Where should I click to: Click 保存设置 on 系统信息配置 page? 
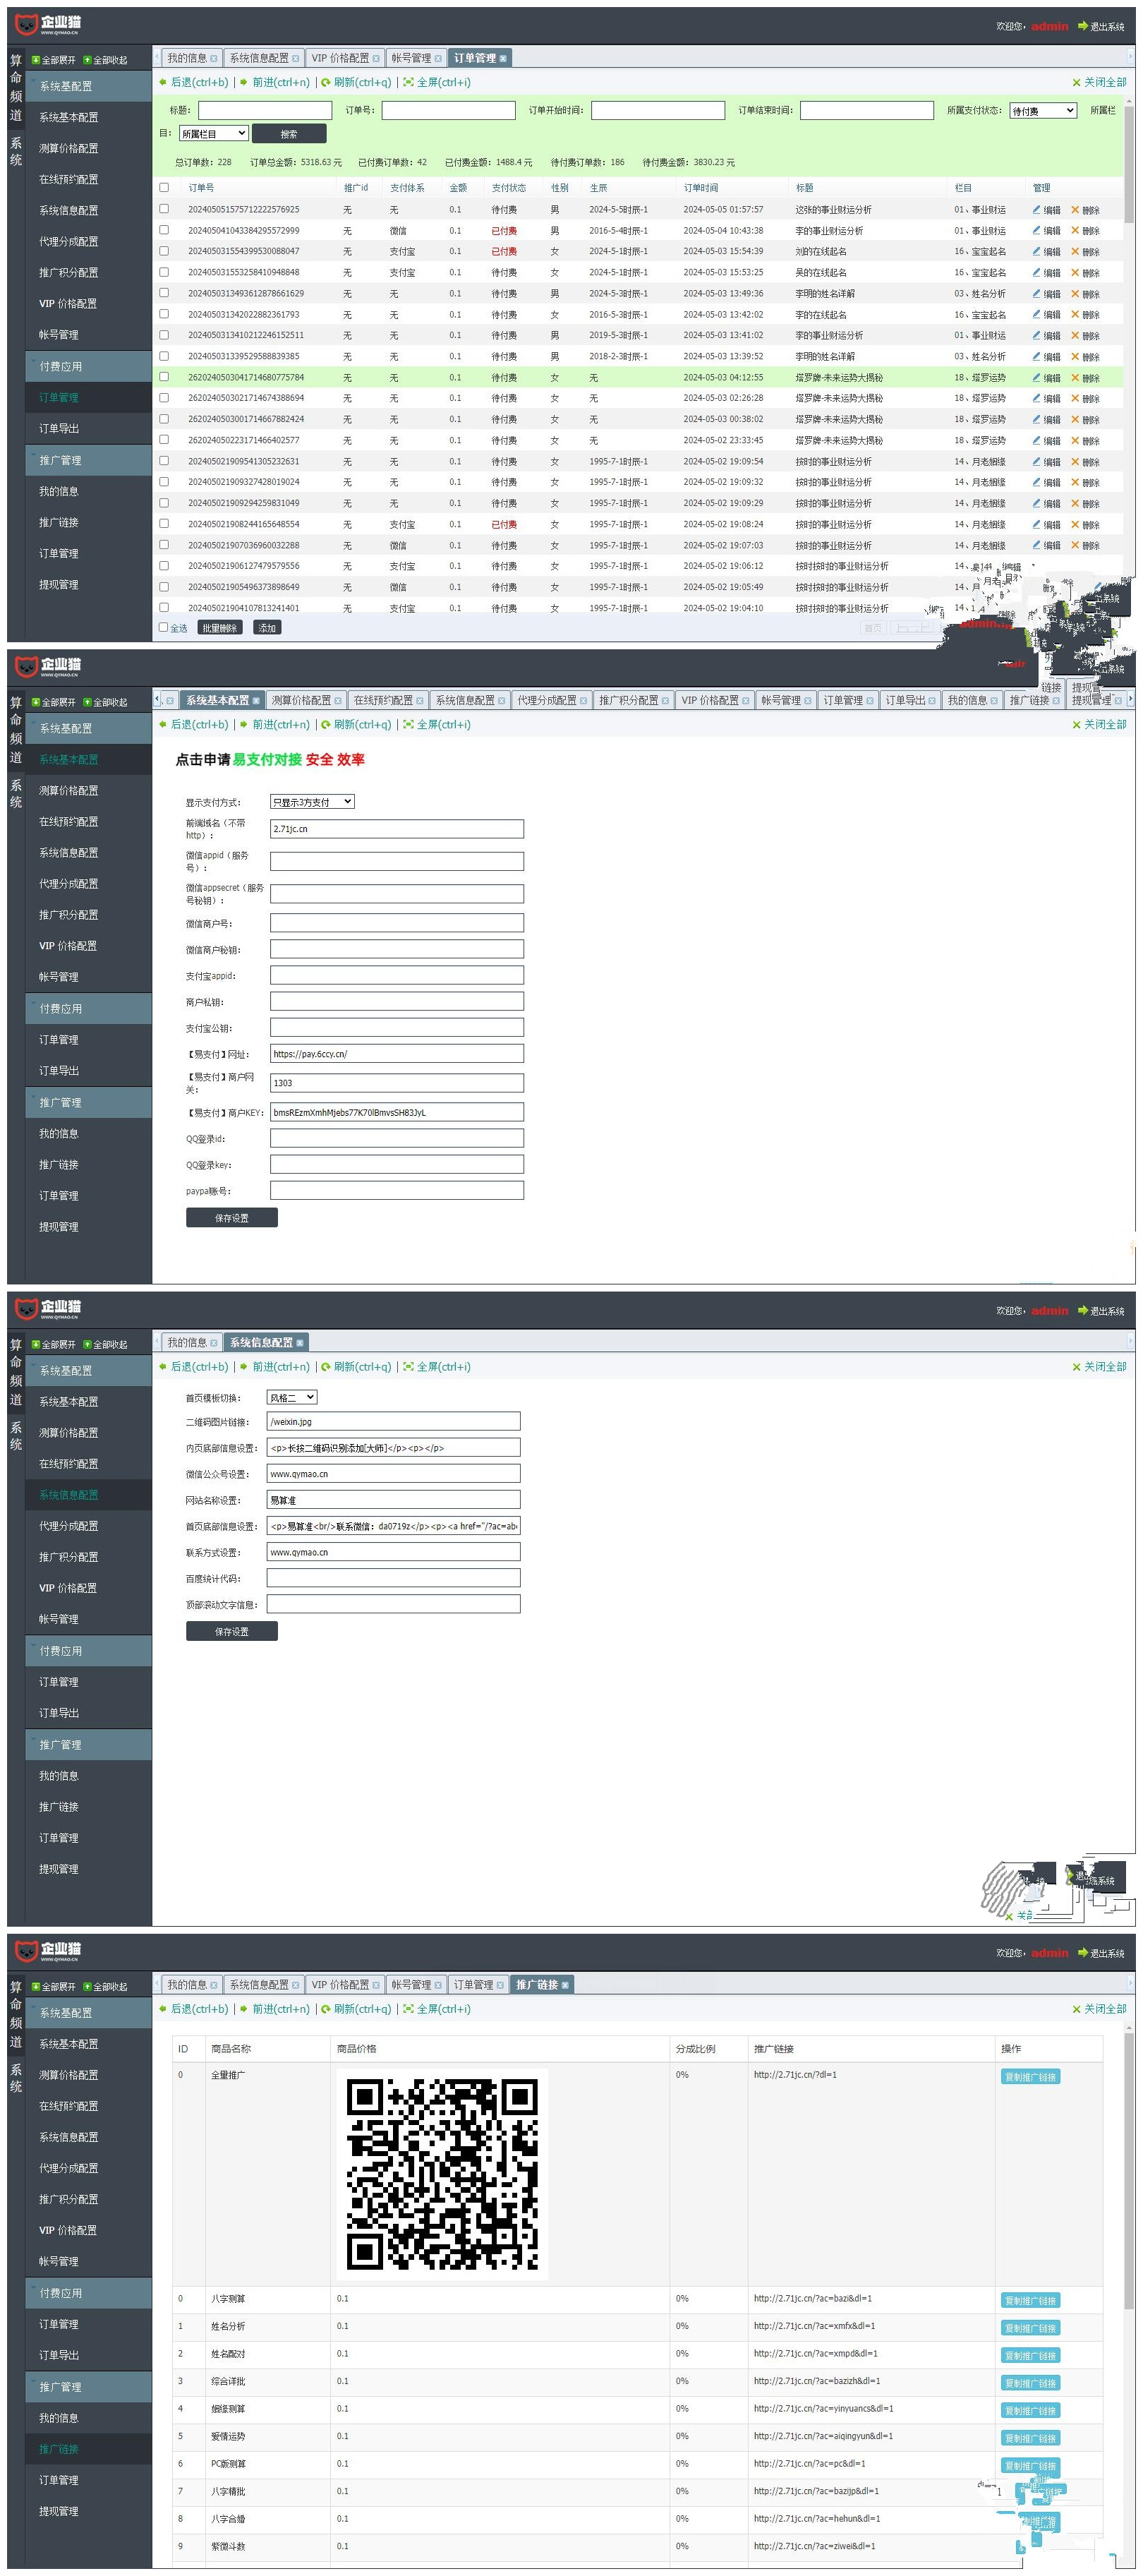pyautogui.click(x=232, y=1631)
